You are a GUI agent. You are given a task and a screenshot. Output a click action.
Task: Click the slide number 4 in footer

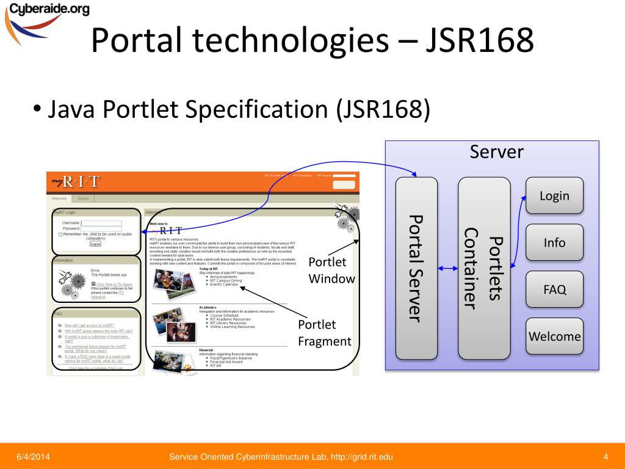pyautogui.click(x=606, y=457)
